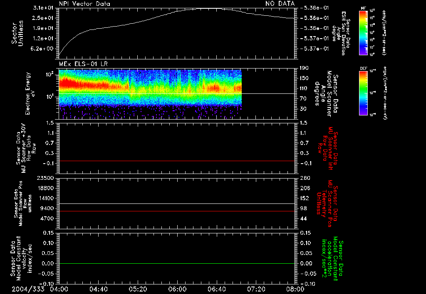This screenshot has width=426, height=294.
Task: Click the 'DEF' color bar heading
Action: (x=364, y=69)
